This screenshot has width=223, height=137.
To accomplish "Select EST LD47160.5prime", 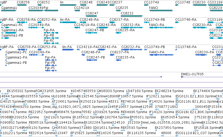I will [139, 91].
